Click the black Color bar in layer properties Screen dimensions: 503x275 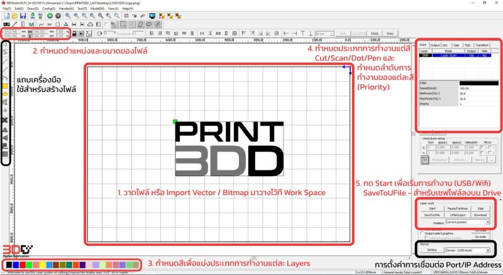478,83
